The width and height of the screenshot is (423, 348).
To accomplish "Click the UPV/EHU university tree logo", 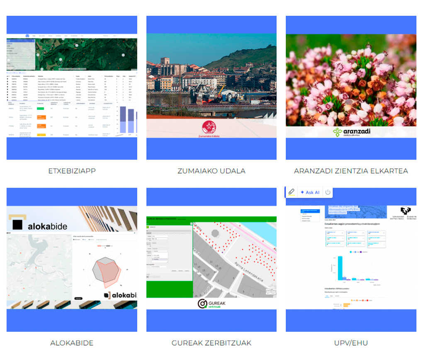I will pyautogui.click(x=406, y=210).
